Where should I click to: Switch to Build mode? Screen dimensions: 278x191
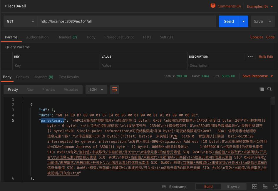[208, 187]
